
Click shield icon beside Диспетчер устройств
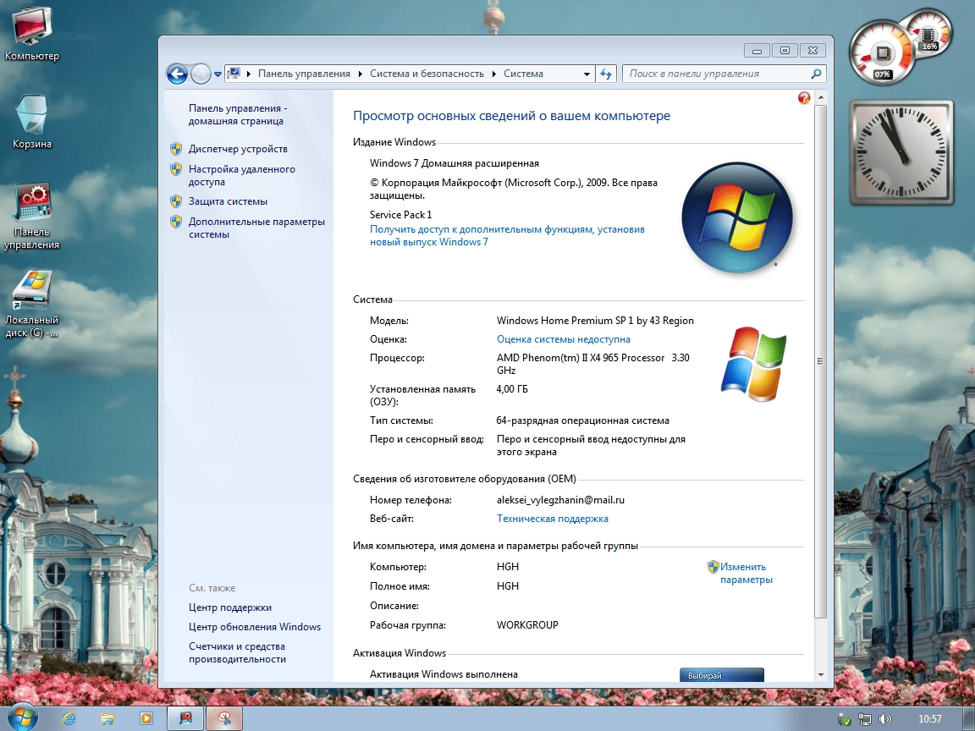[176, 149]
